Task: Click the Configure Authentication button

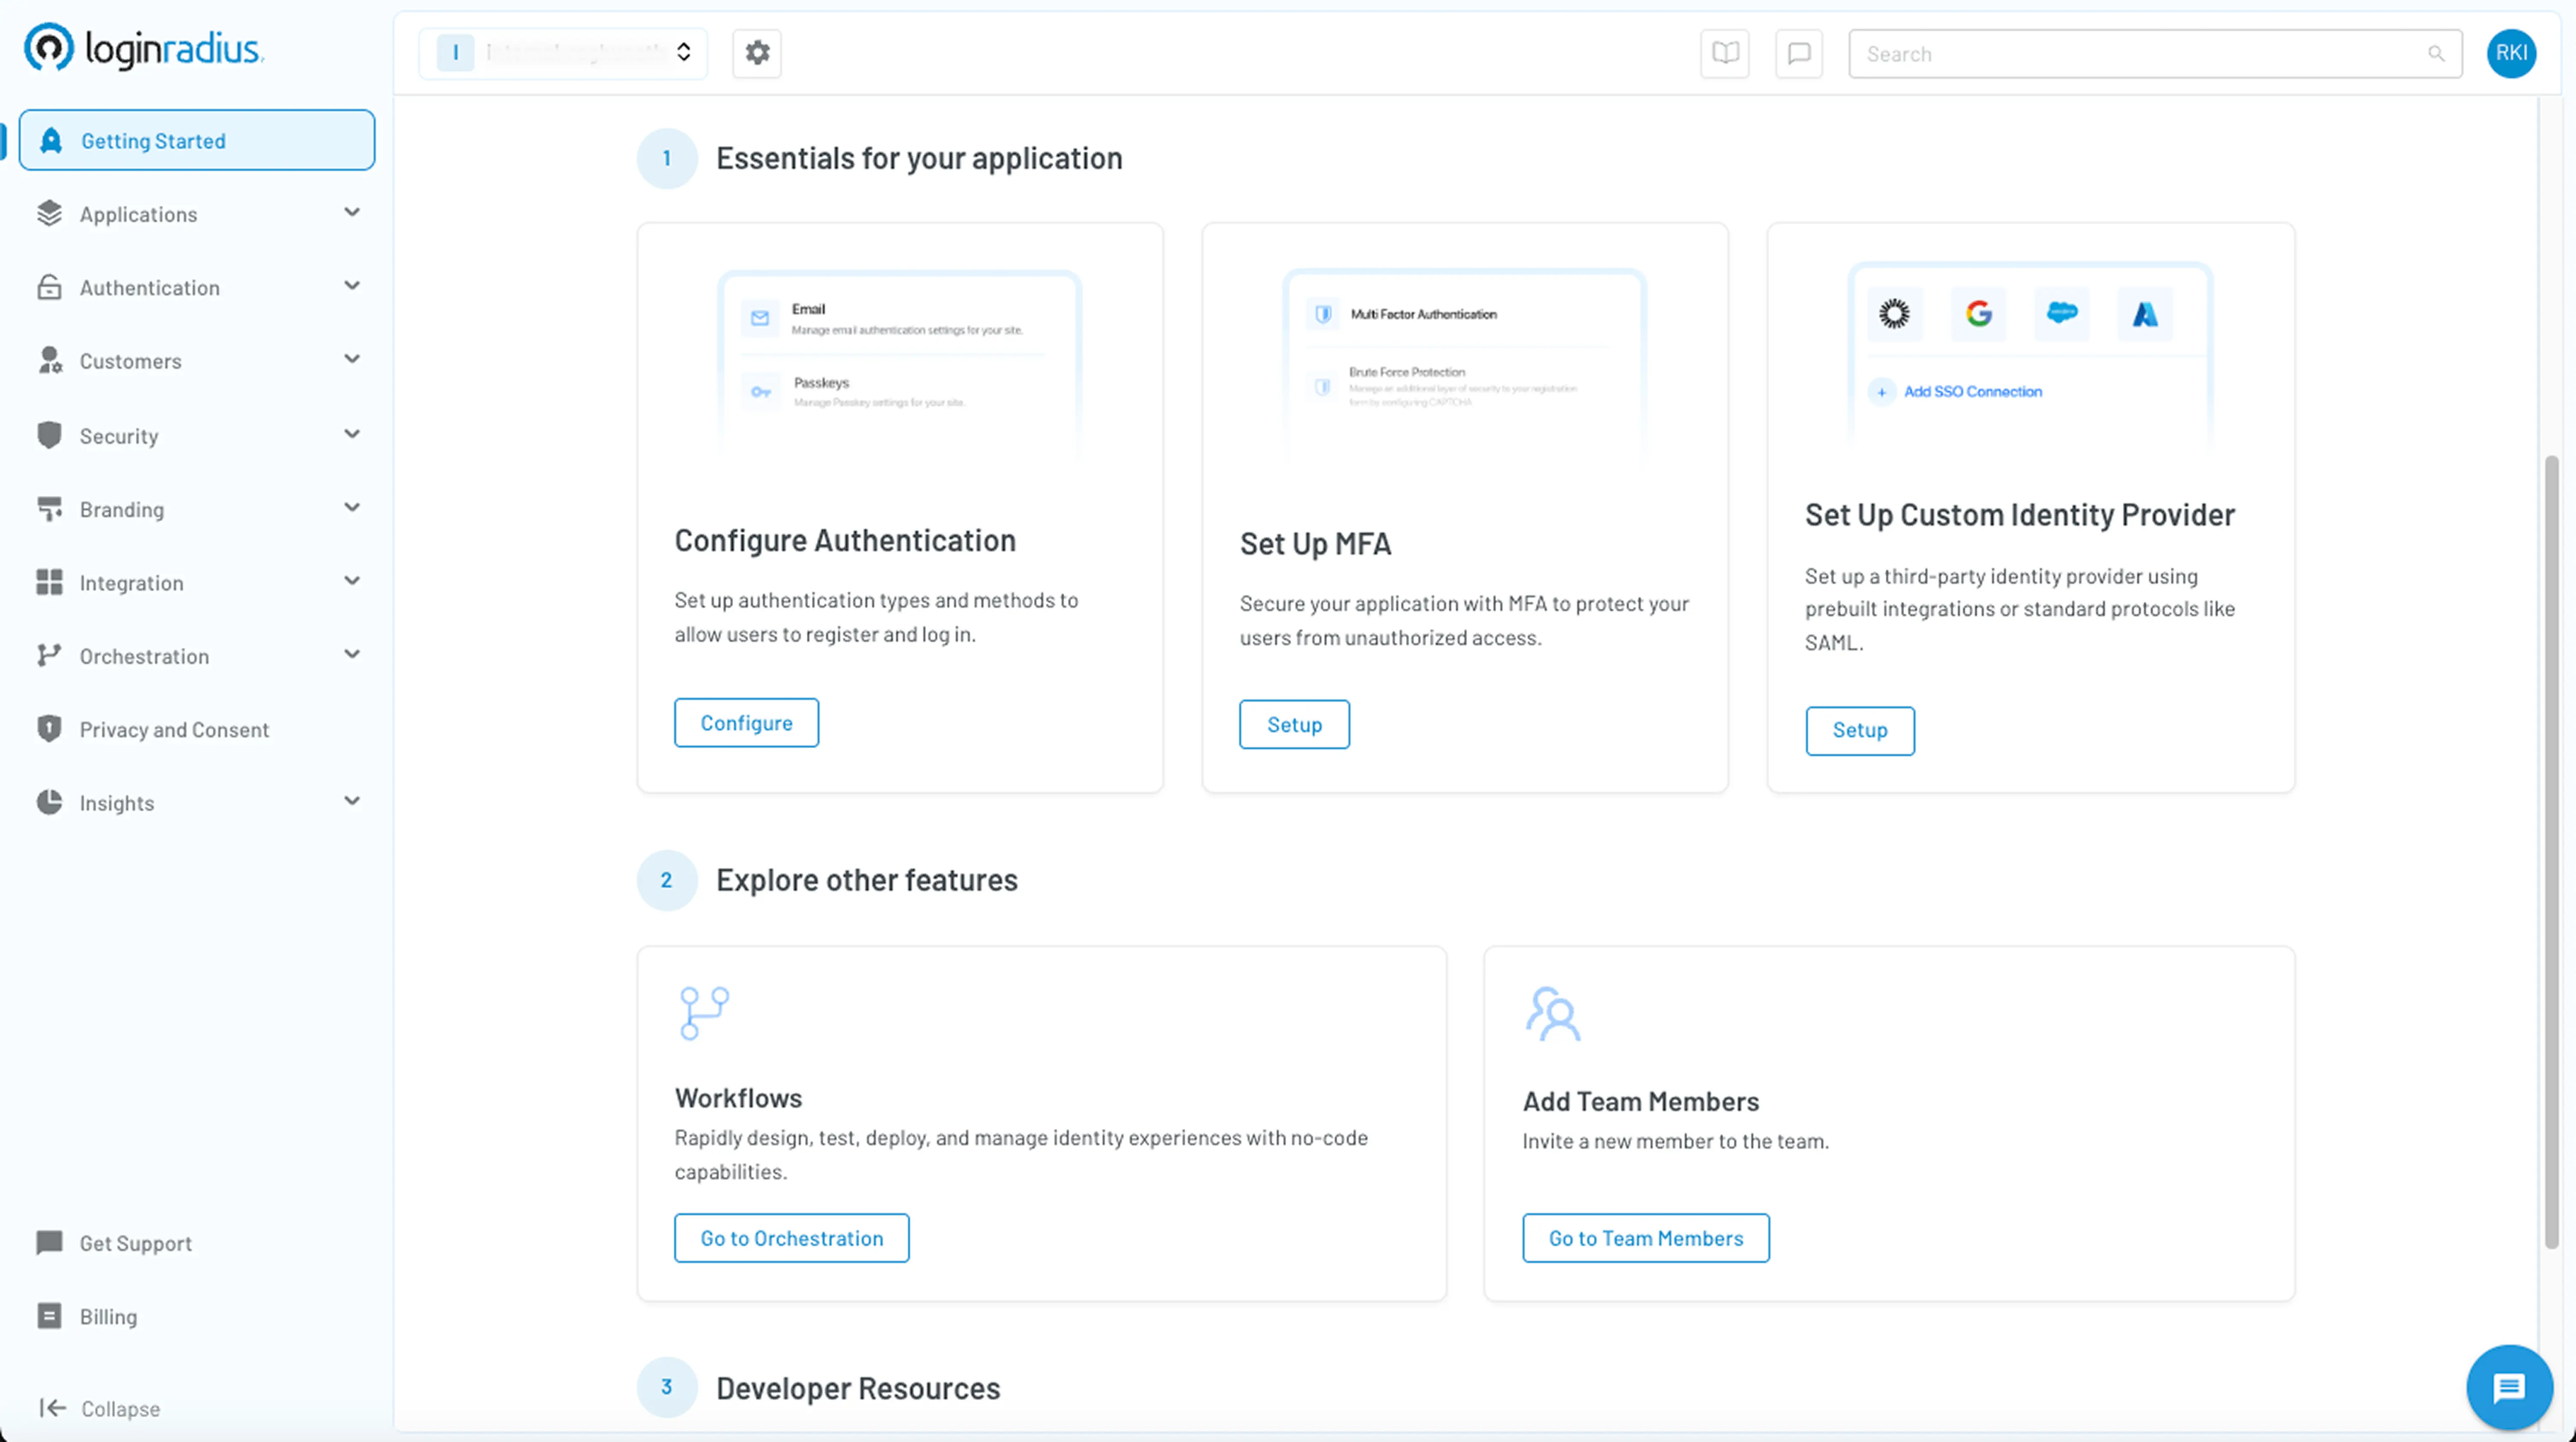Action: click(x=746, y=722)
